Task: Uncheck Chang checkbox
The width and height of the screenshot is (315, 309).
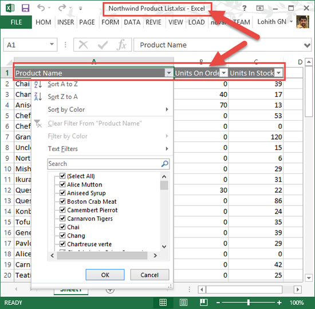Action: click(62, 235)
